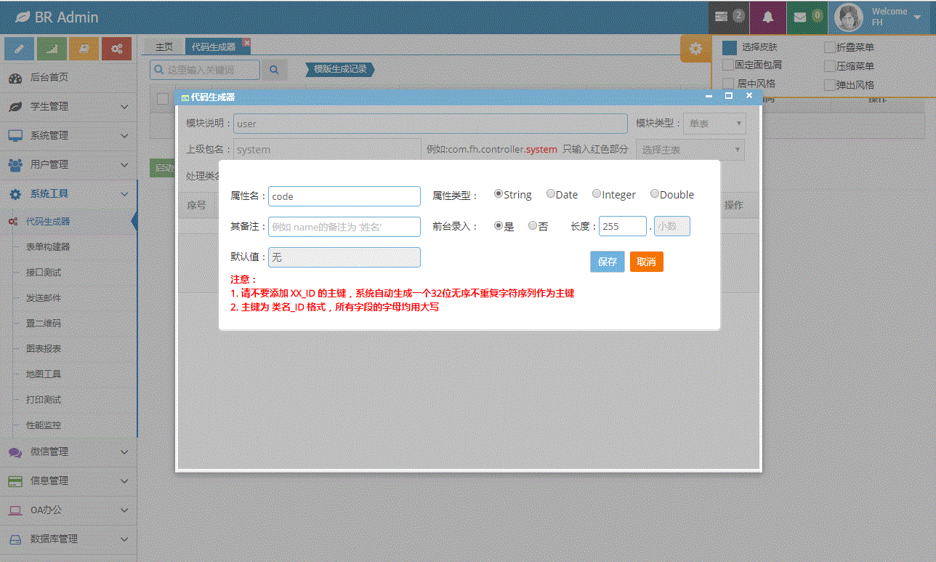Pick the 选择皮肤 color swatch
936x562 pixels.
click(730, 48)
